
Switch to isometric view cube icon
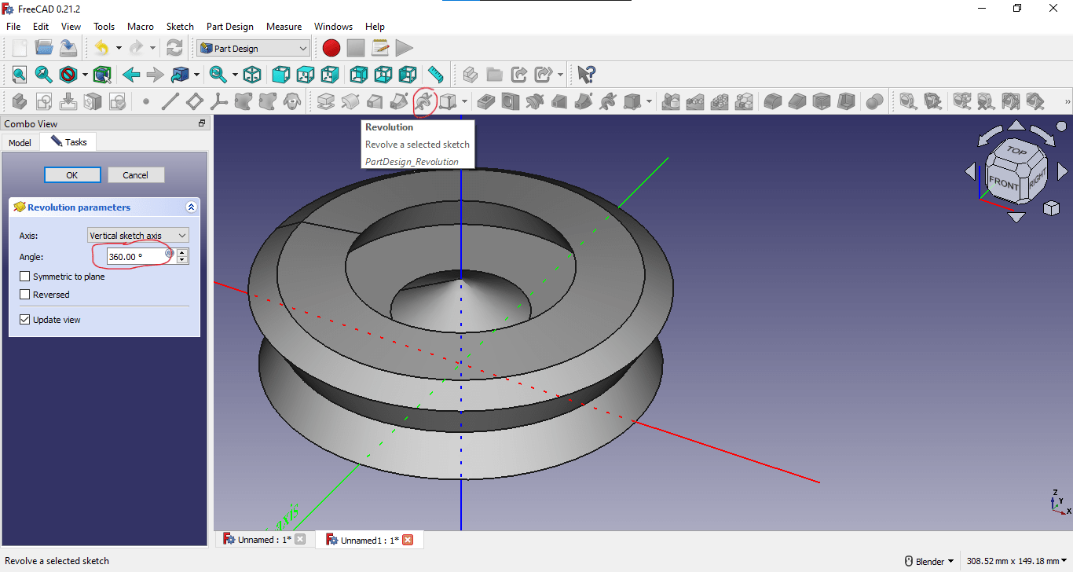252,75
